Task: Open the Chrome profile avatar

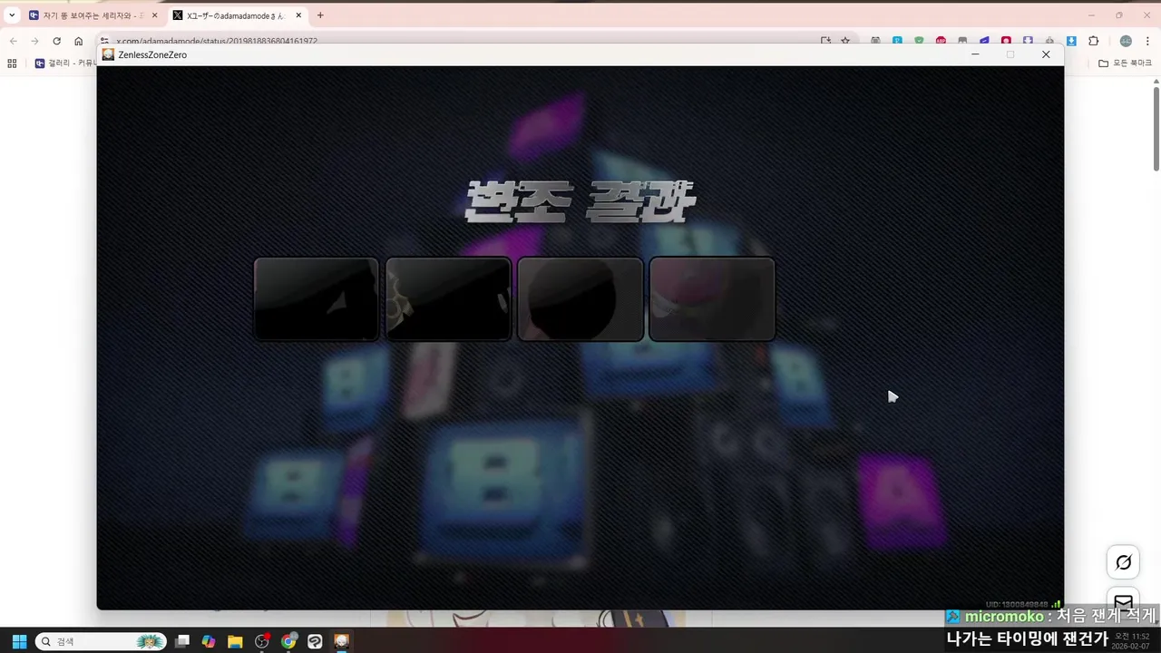Action: tap(1126, 41)
